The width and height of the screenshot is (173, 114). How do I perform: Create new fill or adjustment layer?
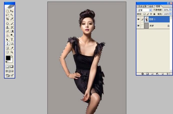[x=157, y=74]
